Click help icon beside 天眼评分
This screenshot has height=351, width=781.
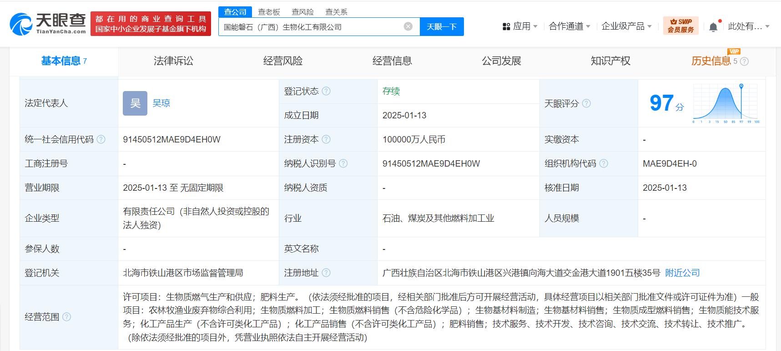click(x=586, y=103)
